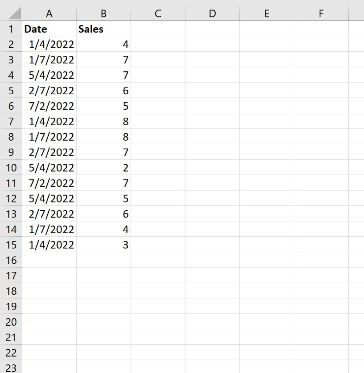Select column F header

(x=321, y=14)
